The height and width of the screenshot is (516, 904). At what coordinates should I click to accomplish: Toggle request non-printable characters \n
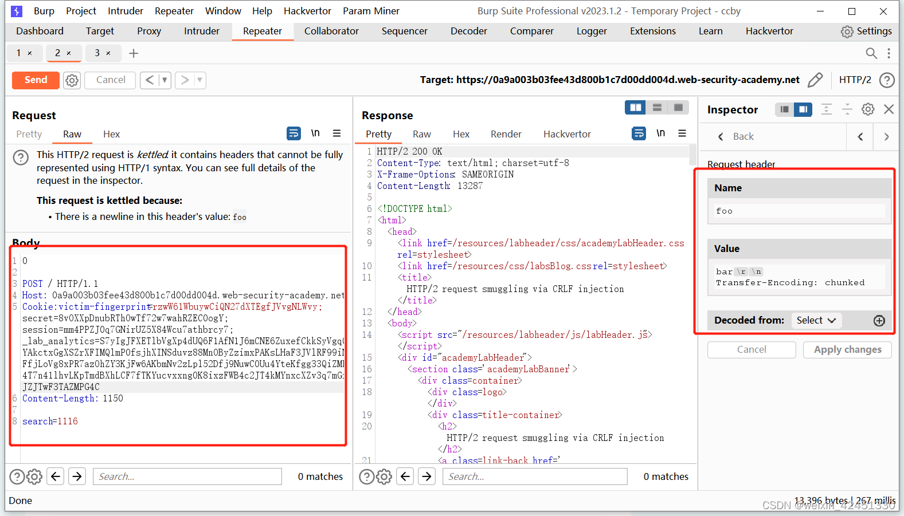click(315, 133)
